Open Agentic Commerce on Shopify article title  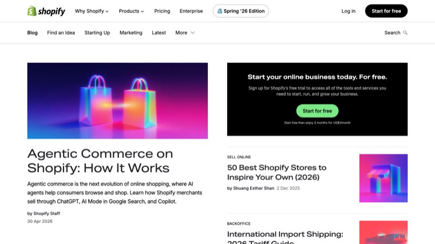[100, 161]
